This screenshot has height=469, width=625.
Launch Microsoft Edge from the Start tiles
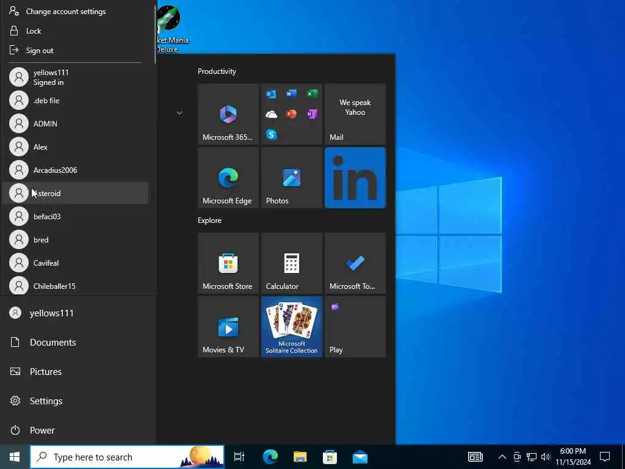pos(228,178)
